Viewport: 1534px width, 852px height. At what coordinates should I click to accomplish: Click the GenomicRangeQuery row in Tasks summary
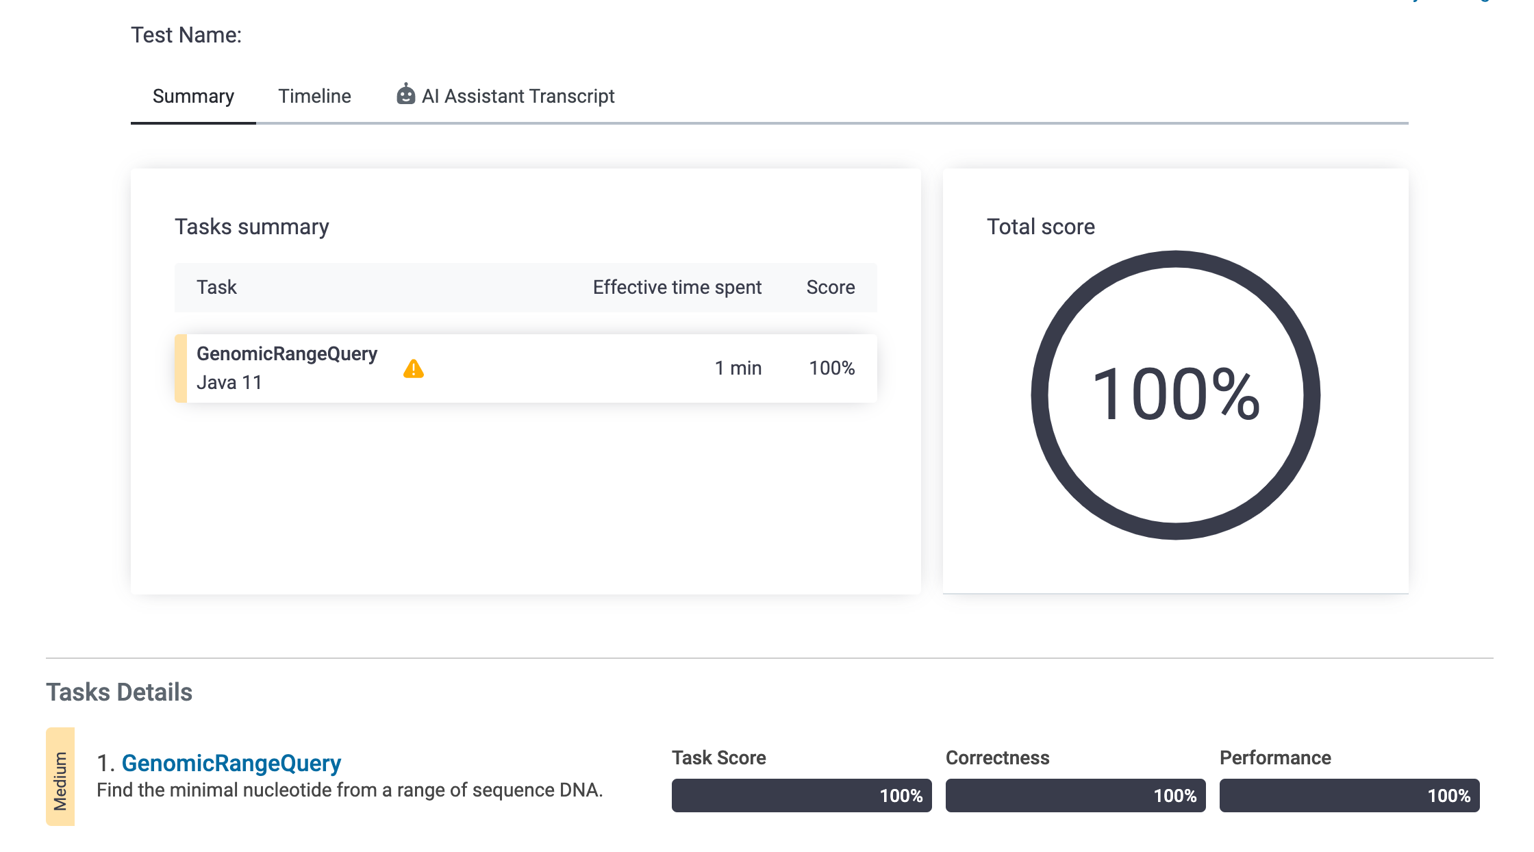[x=525, y=368]
